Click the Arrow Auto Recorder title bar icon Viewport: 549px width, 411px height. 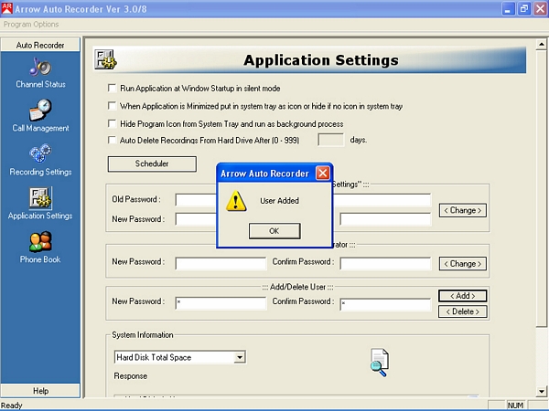6,8
